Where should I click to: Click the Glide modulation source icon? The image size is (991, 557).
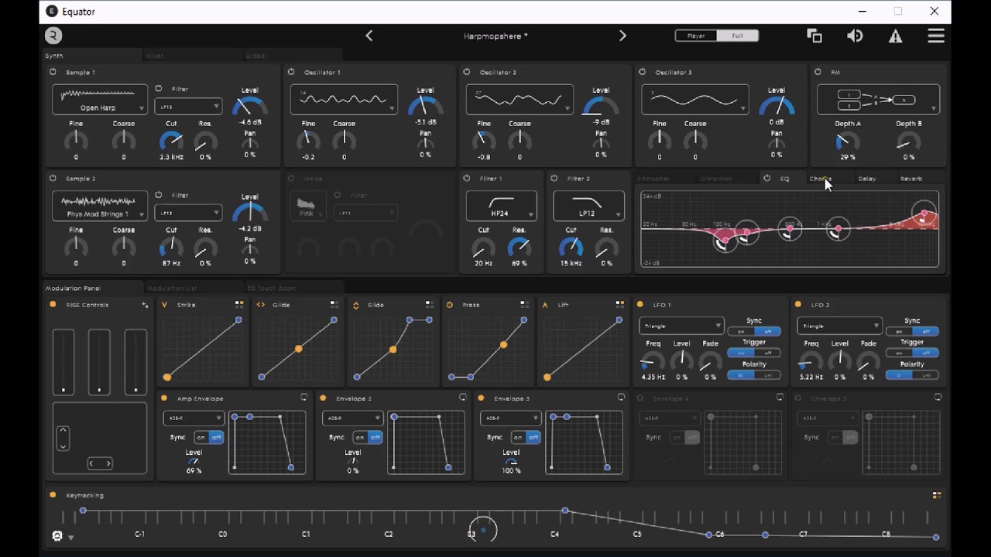pos(261,305)
